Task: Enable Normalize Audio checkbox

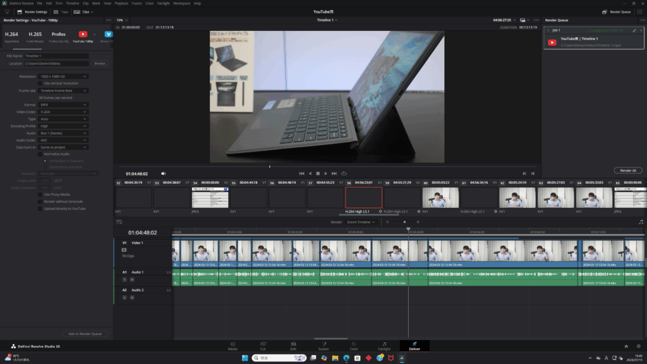Action: coord(40,154)
